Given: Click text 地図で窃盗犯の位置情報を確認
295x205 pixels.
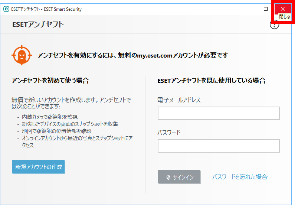Looking at the screenshot, I should 57,131.
